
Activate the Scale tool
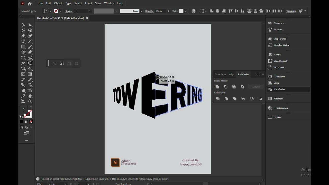click(x=30, y=58)
